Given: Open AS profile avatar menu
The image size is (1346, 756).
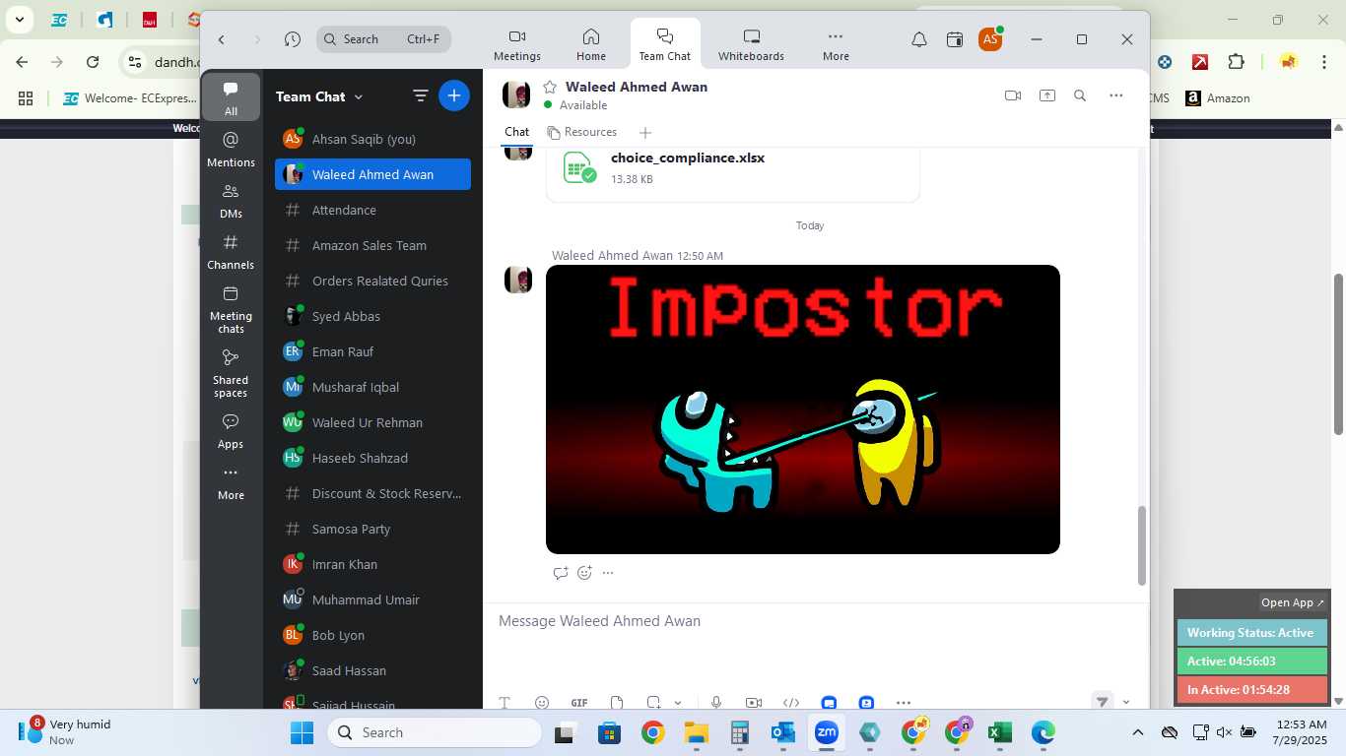Looking at the screenshot, I should click(x=990, y=39).
